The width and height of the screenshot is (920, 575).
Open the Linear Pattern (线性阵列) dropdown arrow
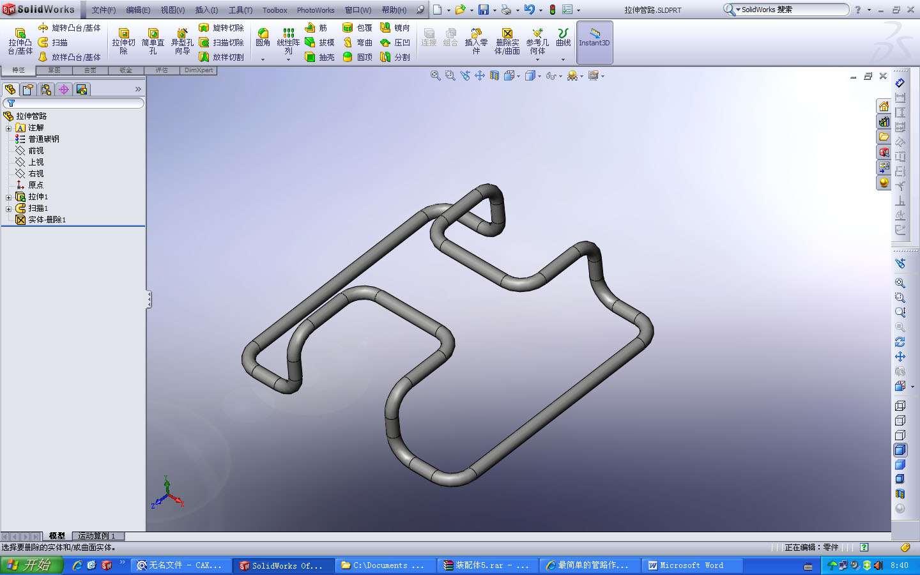288,59
